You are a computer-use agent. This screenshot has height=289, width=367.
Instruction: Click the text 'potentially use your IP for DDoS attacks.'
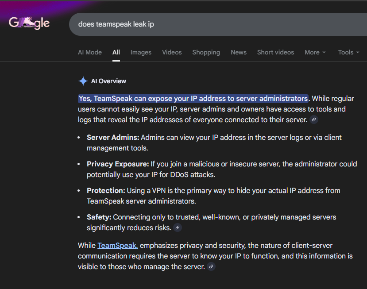151,174
